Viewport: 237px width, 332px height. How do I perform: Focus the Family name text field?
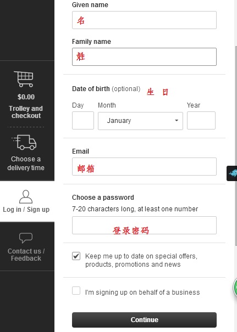(x=144, y=57)
